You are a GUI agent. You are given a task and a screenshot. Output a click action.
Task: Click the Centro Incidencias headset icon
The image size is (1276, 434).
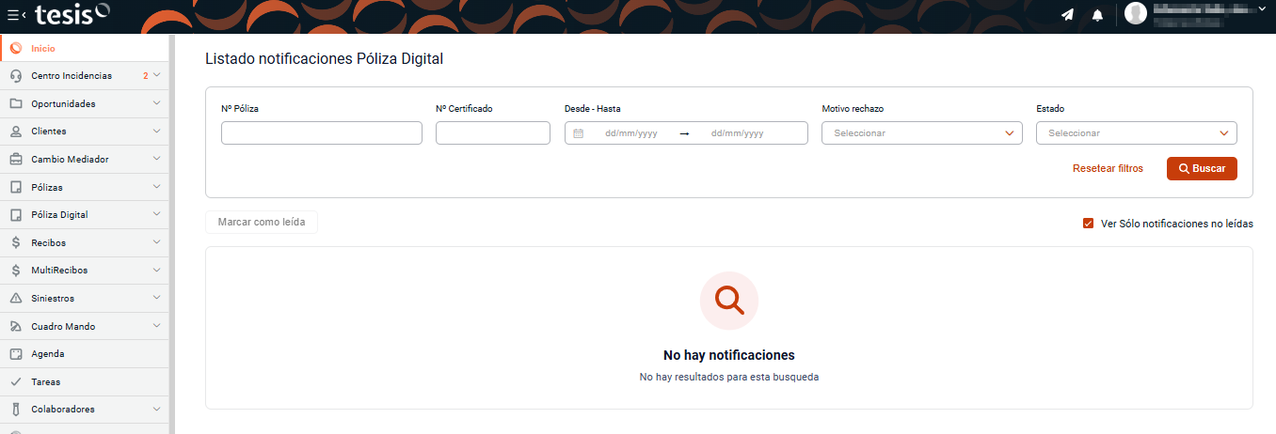[x=16, y=76]
